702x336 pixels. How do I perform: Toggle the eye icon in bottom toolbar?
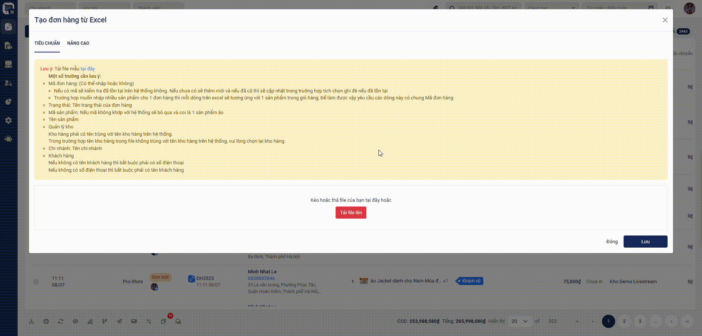(x=75, y=321)
